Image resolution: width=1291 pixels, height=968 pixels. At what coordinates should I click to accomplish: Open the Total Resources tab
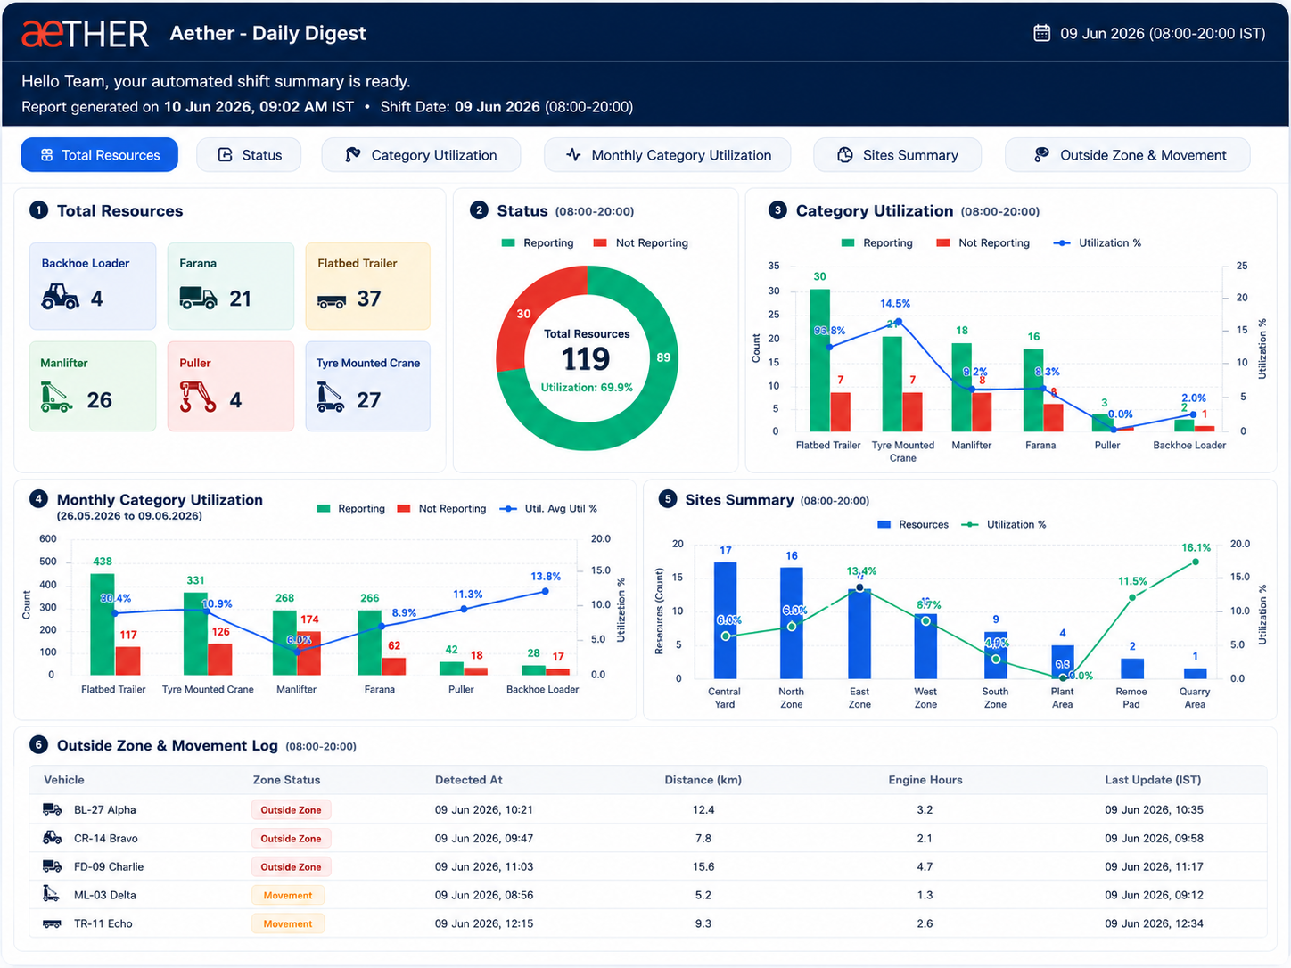(100, 155)
